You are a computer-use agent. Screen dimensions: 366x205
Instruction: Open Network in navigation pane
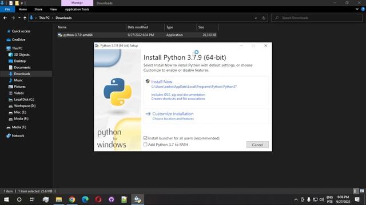pyautogui.click(x=18, y=136)
